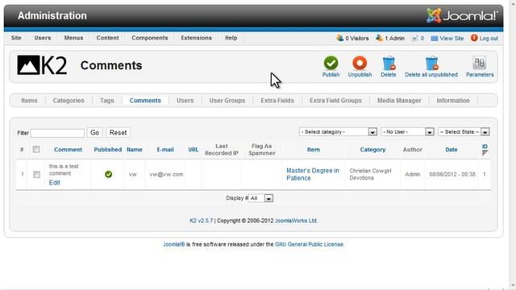
Task: Select the Comments tab
Action: pos(145,101)
